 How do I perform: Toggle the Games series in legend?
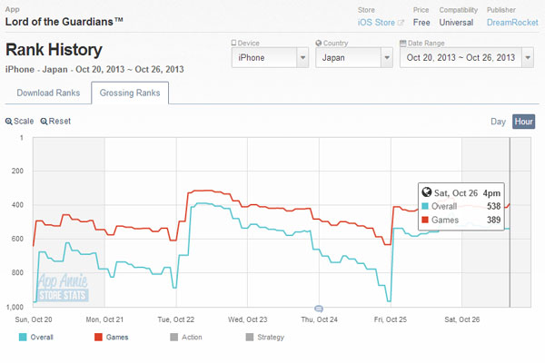(x=112, y=338)
